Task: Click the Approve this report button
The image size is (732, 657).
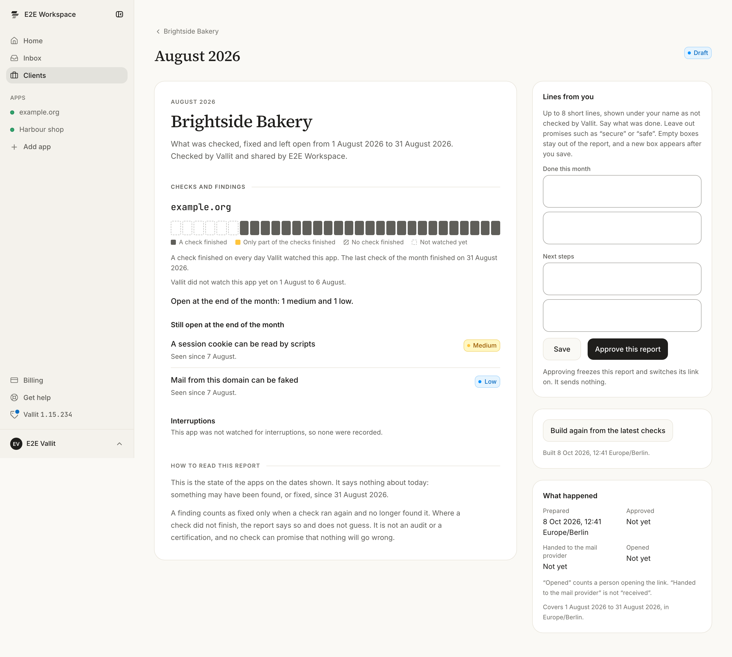Action: (x=628, y=349)
